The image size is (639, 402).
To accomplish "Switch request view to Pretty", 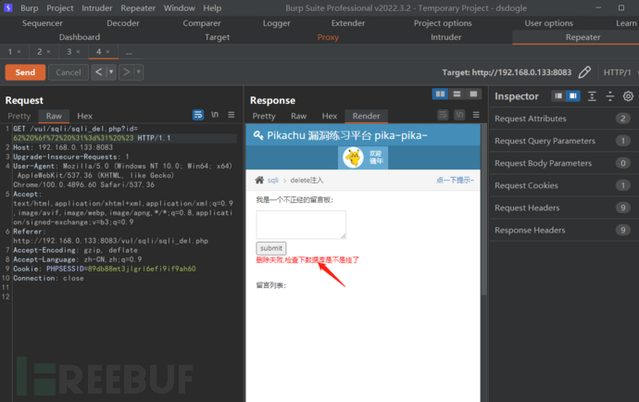I will (19, 116).
